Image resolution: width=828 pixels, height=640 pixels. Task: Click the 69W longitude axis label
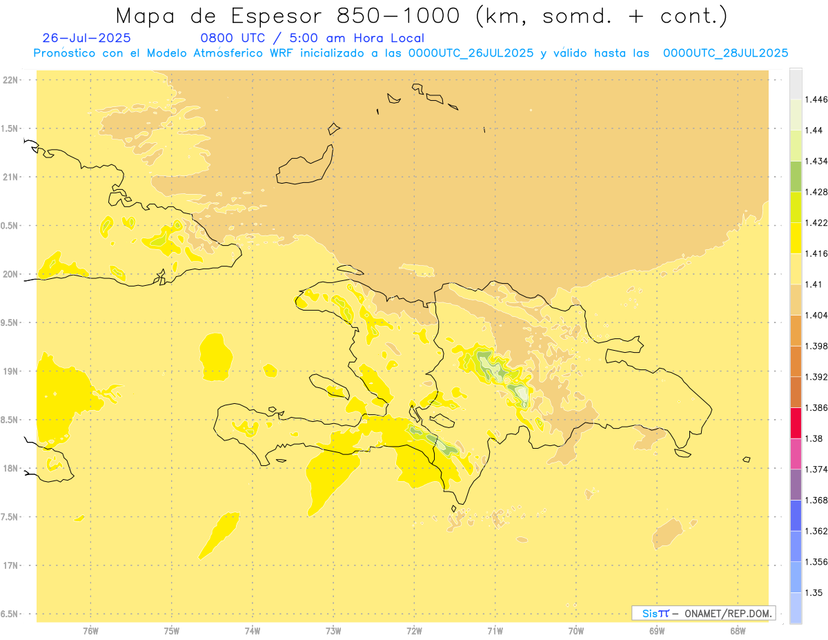(657, 631)
